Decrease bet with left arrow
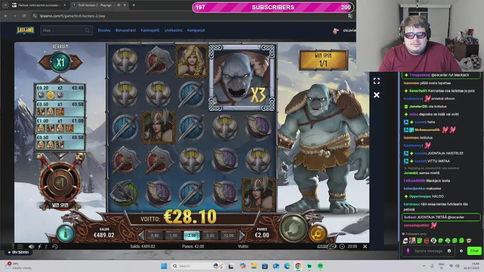The width and height of the screenshot is (484, 272). point(141,235)
